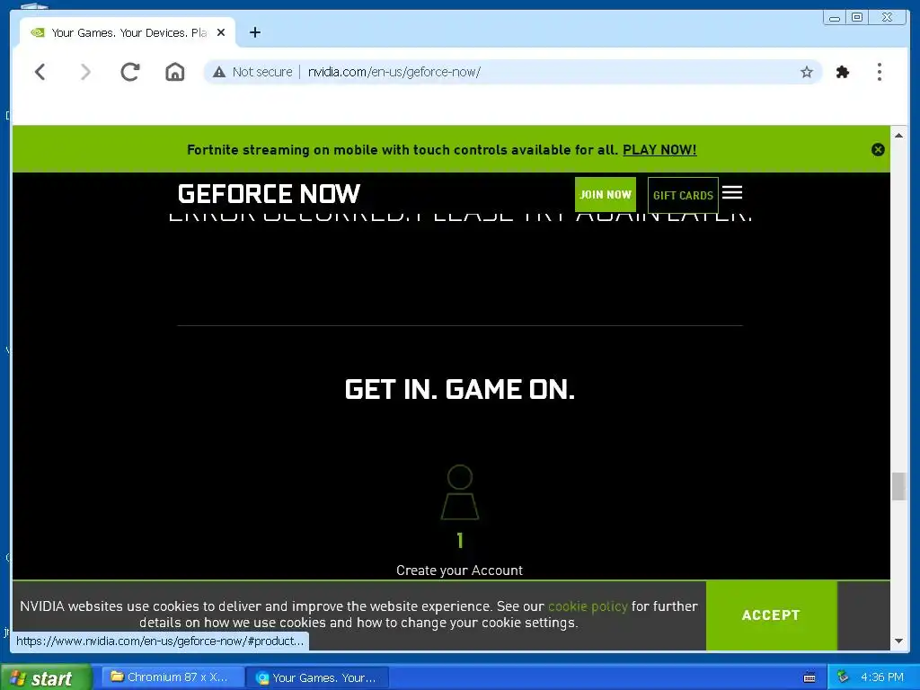The width and height of the screenshot is (920, 690).
Task: Select the Your Games. Your Devices tab
Action: [128, 32]
